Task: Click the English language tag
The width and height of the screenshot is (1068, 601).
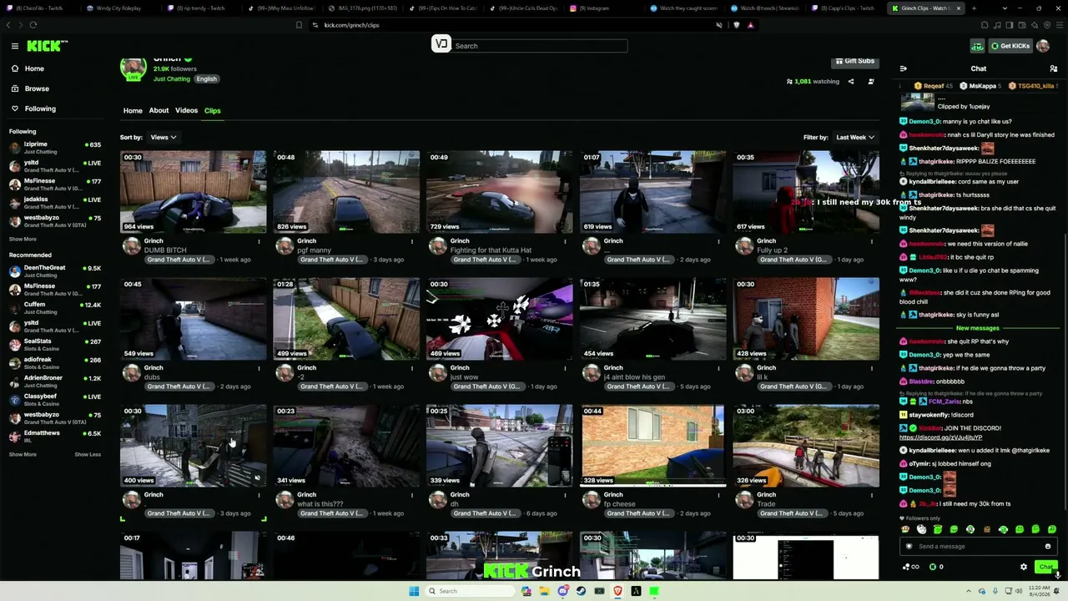Action: [x=206, y=79]
